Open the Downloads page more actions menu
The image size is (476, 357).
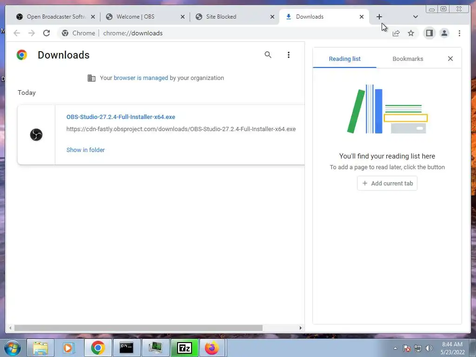coord(289,55)
